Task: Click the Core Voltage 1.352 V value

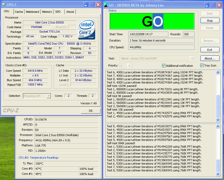Action: pyautogui.click(x=67, y=36)
